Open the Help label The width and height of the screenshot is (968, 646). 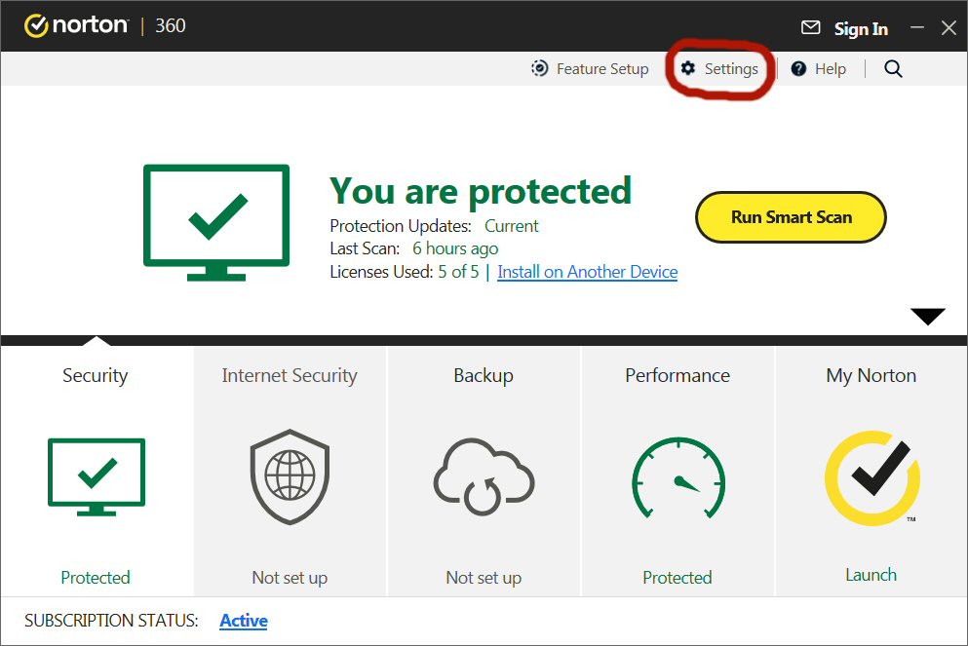[831, 69]
